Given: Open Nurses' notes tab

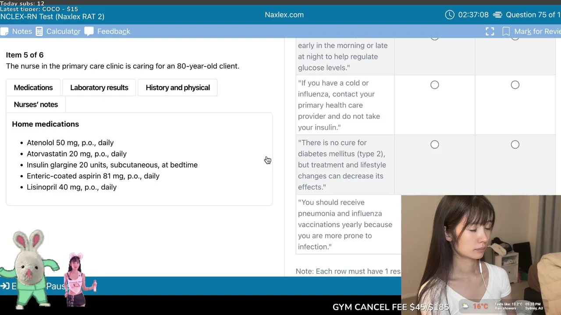Looking at the screenshot, I should [36, 105].
